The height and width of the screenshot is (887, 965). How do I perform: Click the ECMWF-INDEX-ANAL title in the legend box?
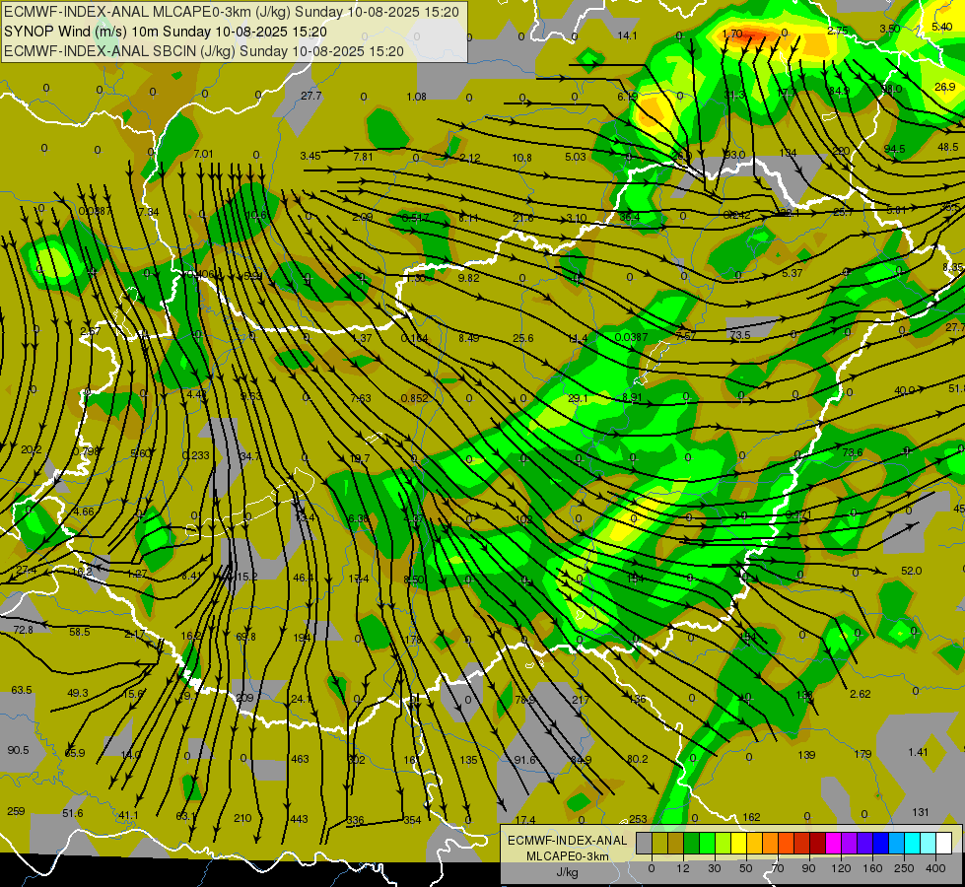pos(567,841)
